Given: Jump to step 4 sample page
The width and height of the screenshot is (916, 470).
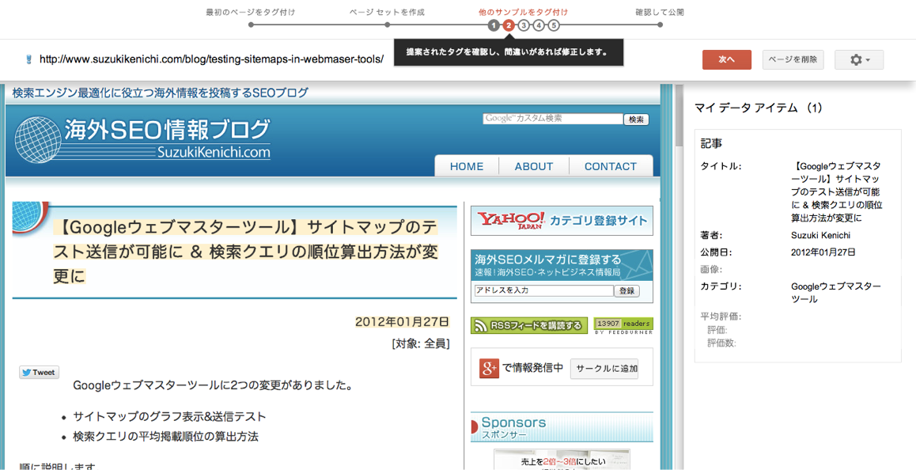Looking at the screenshot, I should pyautogui.click(x=539, y=25).
